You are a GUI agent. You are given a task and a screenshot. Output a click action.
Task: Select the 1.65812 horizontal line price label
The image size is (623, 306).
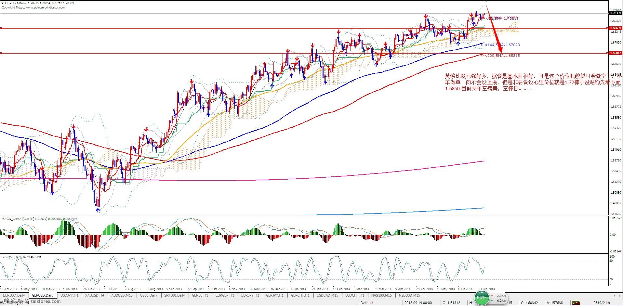616,53
